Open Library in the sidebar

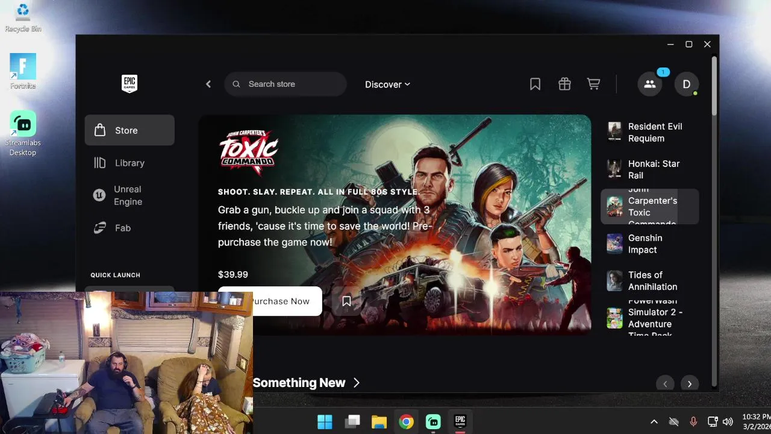130,163
